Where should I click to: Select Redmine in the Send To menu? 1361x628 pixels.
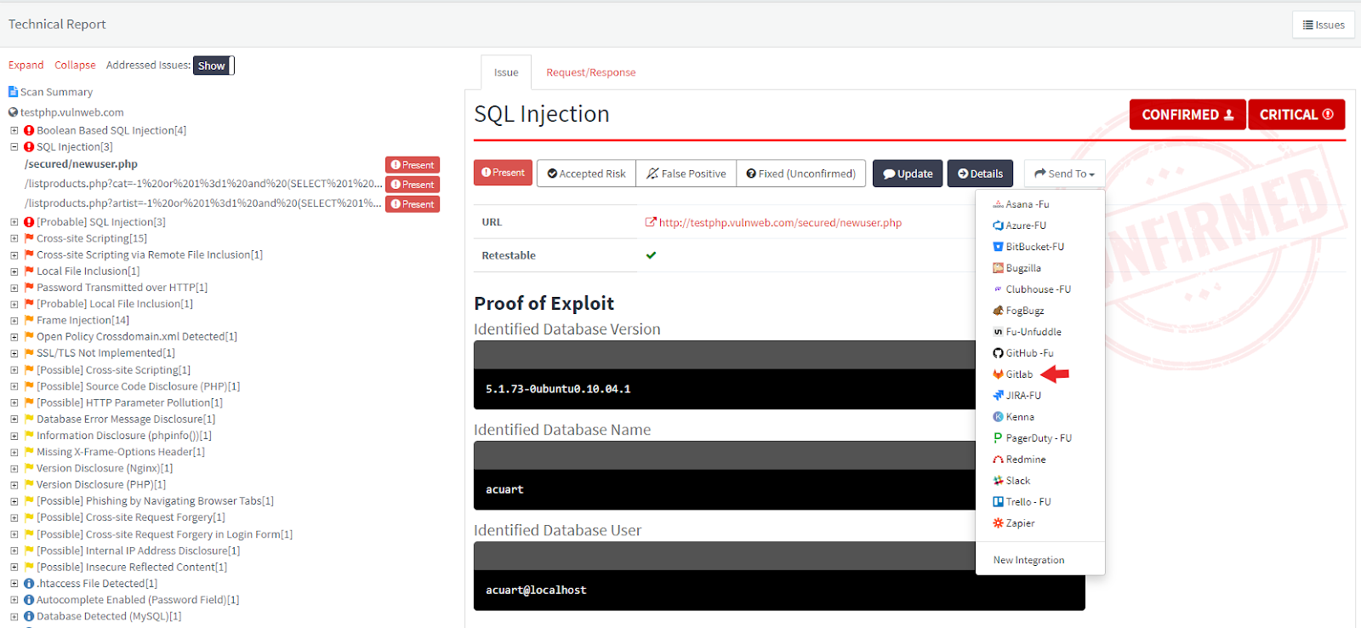[1026, 460]
